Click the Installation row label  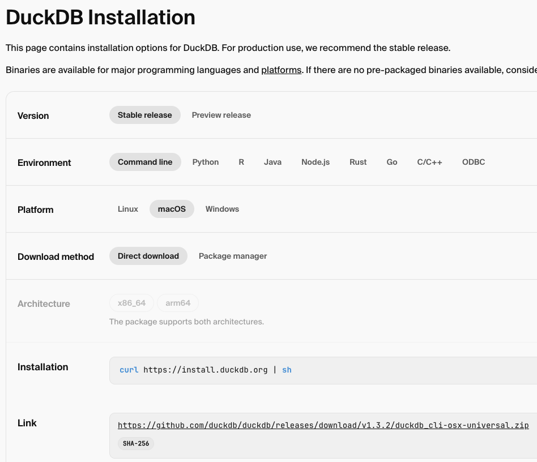[43, 367]
